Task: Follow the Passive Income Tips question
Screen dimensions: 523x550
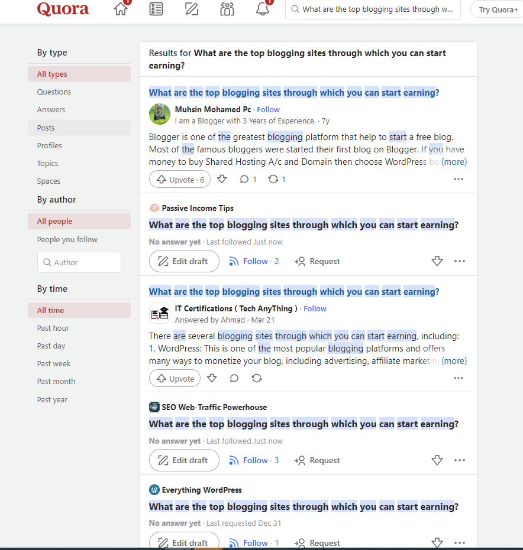Action: 254,261
